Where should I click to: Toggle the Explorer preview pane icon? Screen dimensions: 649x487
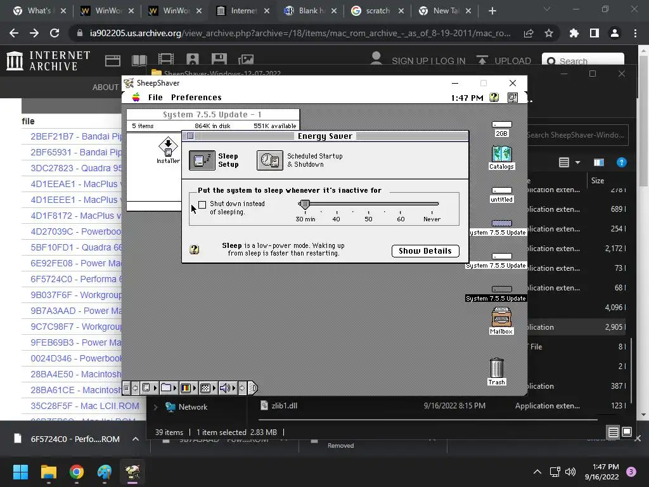[599, 162]
